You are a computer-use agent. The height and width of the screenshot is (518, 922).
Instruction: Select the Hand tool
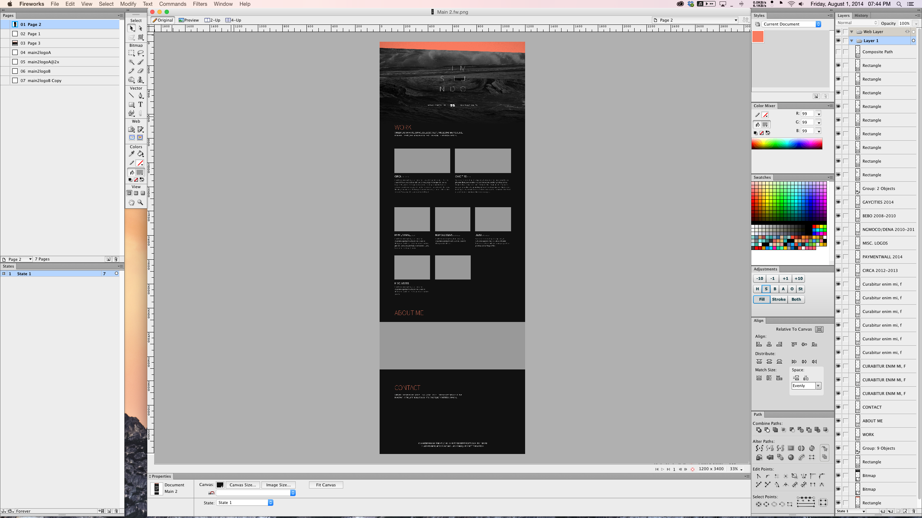point(131,203)
